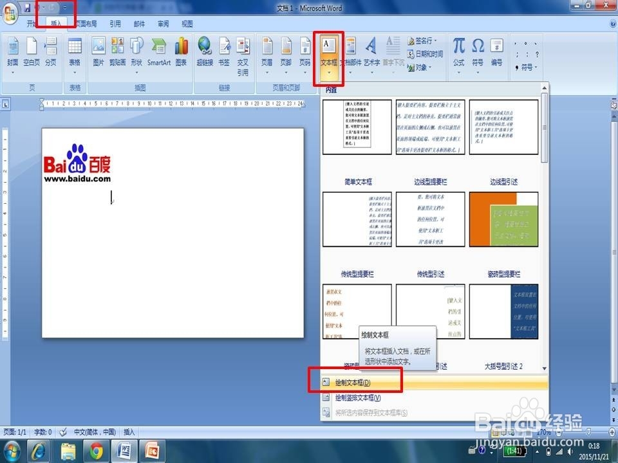The width and height of the screenshot is (618, 463).
Task: Open the Footer (页脚) gallery
Action: (286, 55)
